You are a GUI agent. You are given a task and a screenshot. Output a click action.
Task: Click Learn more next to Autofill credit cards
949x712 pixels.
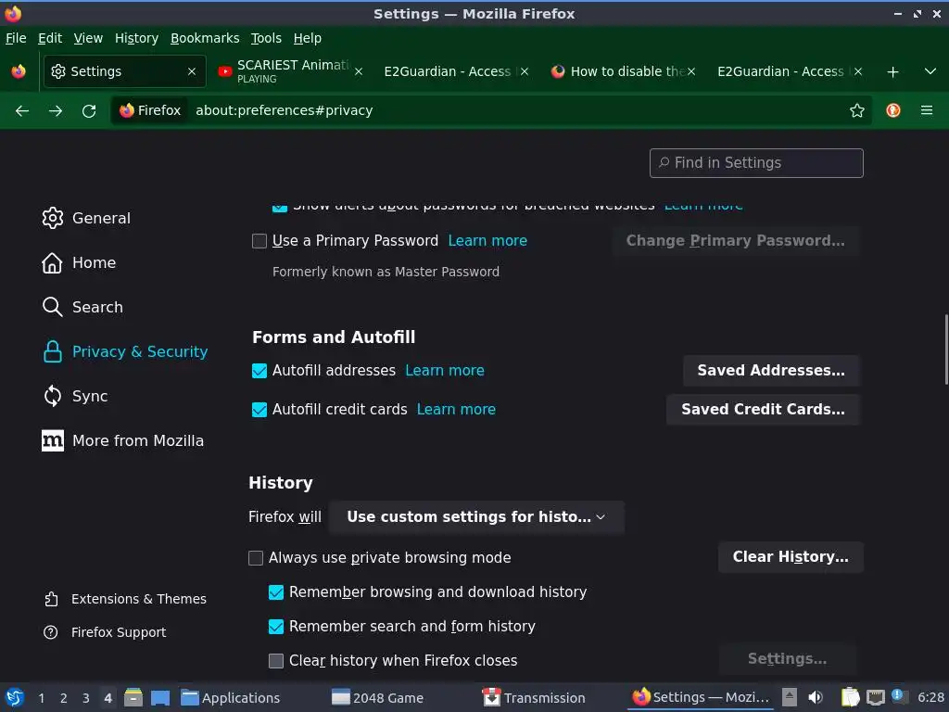pos(456,410)
